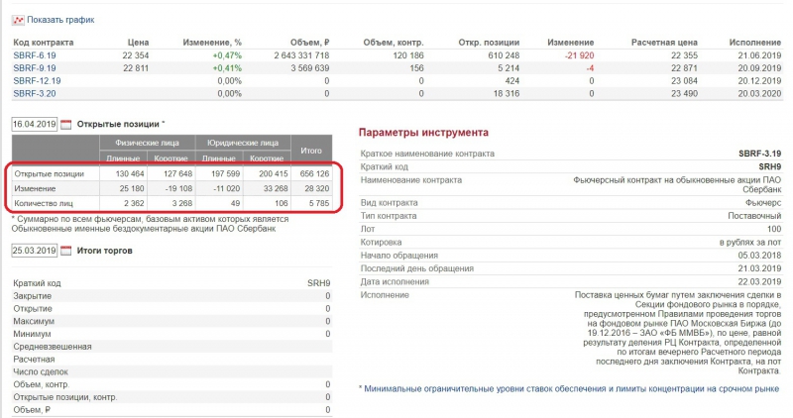The image size is (793, 418).
Task: Select total open positions 656 126
Action: point(314,174)
